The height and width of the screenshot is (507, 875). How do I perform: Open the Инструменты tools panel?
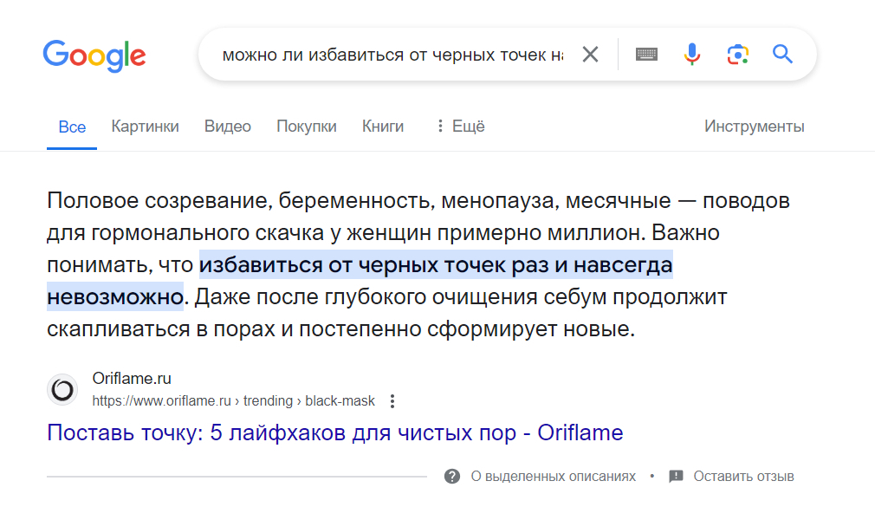754,127
